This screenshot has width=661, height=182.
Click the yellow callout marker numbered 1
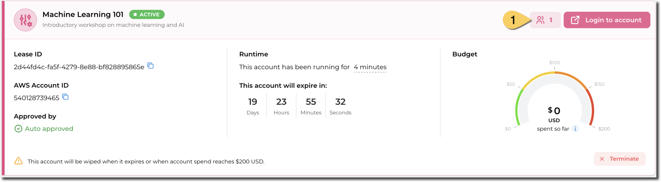pos(513,20)
